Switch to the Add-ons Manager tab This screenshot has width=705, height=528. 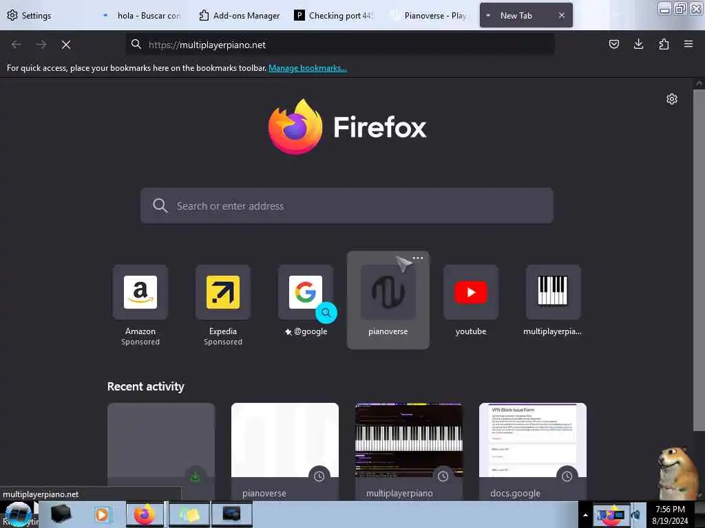[x=239, y=15]
